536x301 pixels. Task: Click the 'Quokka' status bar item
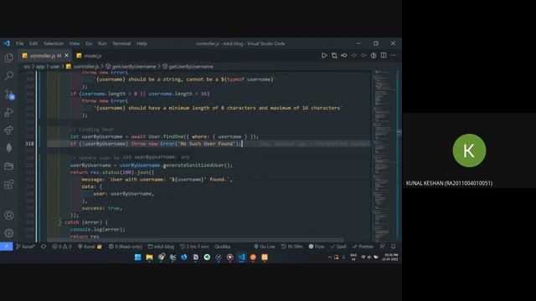(x=222, y=247)
